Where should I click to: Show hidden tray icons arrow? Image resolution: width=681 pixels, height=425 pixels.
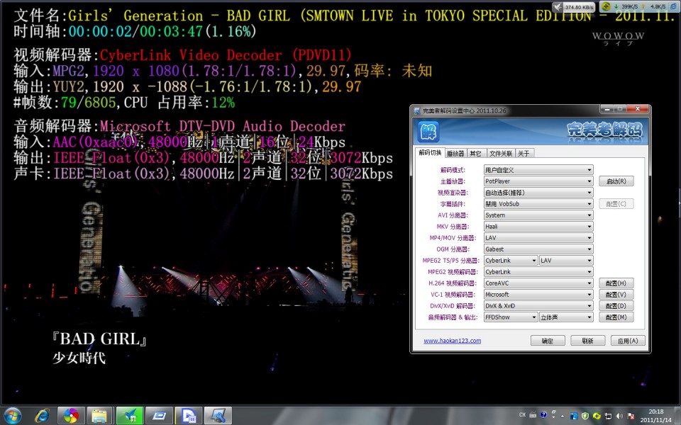click(x=563, y=416)
